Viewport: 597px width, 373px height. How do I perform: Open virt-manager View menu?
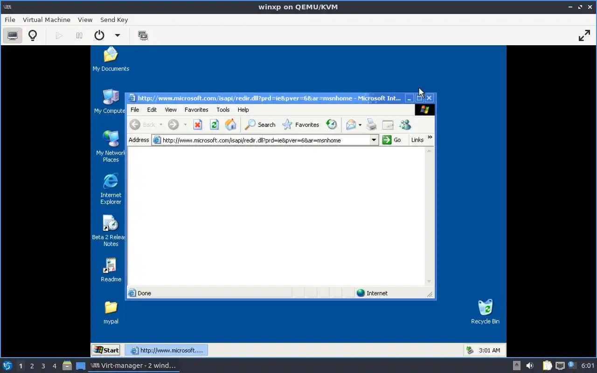click(85, 20)
